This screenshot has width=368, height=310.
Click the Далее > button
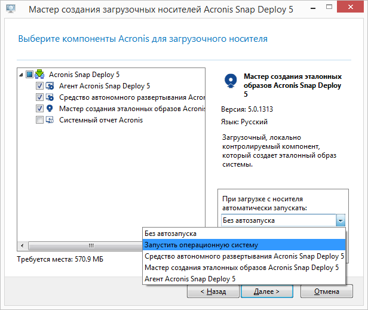267,291
